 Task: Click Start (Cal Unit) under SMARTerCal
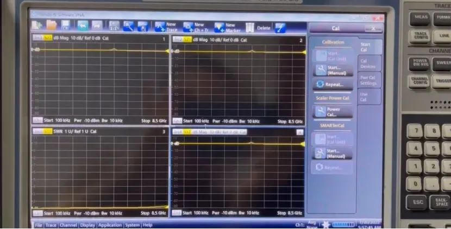333,139
